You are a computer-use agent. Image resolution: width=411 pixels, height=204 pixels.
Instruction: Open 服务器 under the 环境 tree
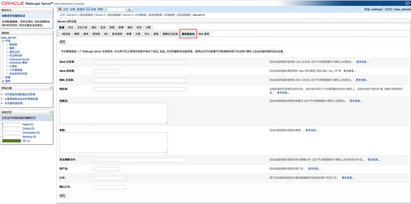(13, 45)
